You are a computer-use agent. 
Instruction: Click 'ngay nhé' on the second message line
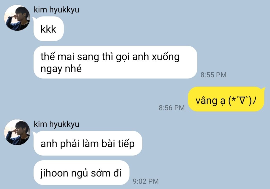tap(61, 69)
